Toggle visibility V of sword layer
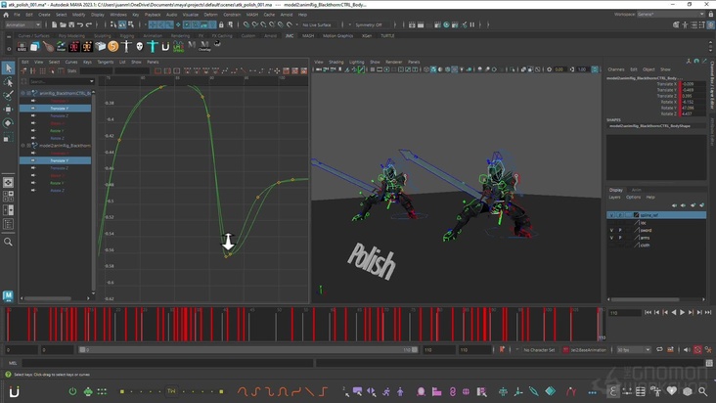Image resolution: width=716 pixels, height=403 pixels. pyautogui.click(x=611, y=230)
